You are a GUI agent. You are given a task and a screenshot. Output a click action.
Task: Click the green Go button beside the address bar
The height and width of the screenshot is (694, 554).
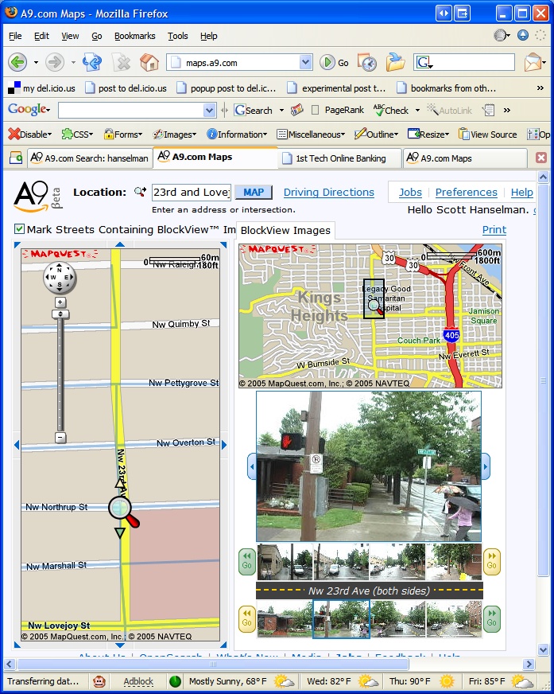[335, 62]
